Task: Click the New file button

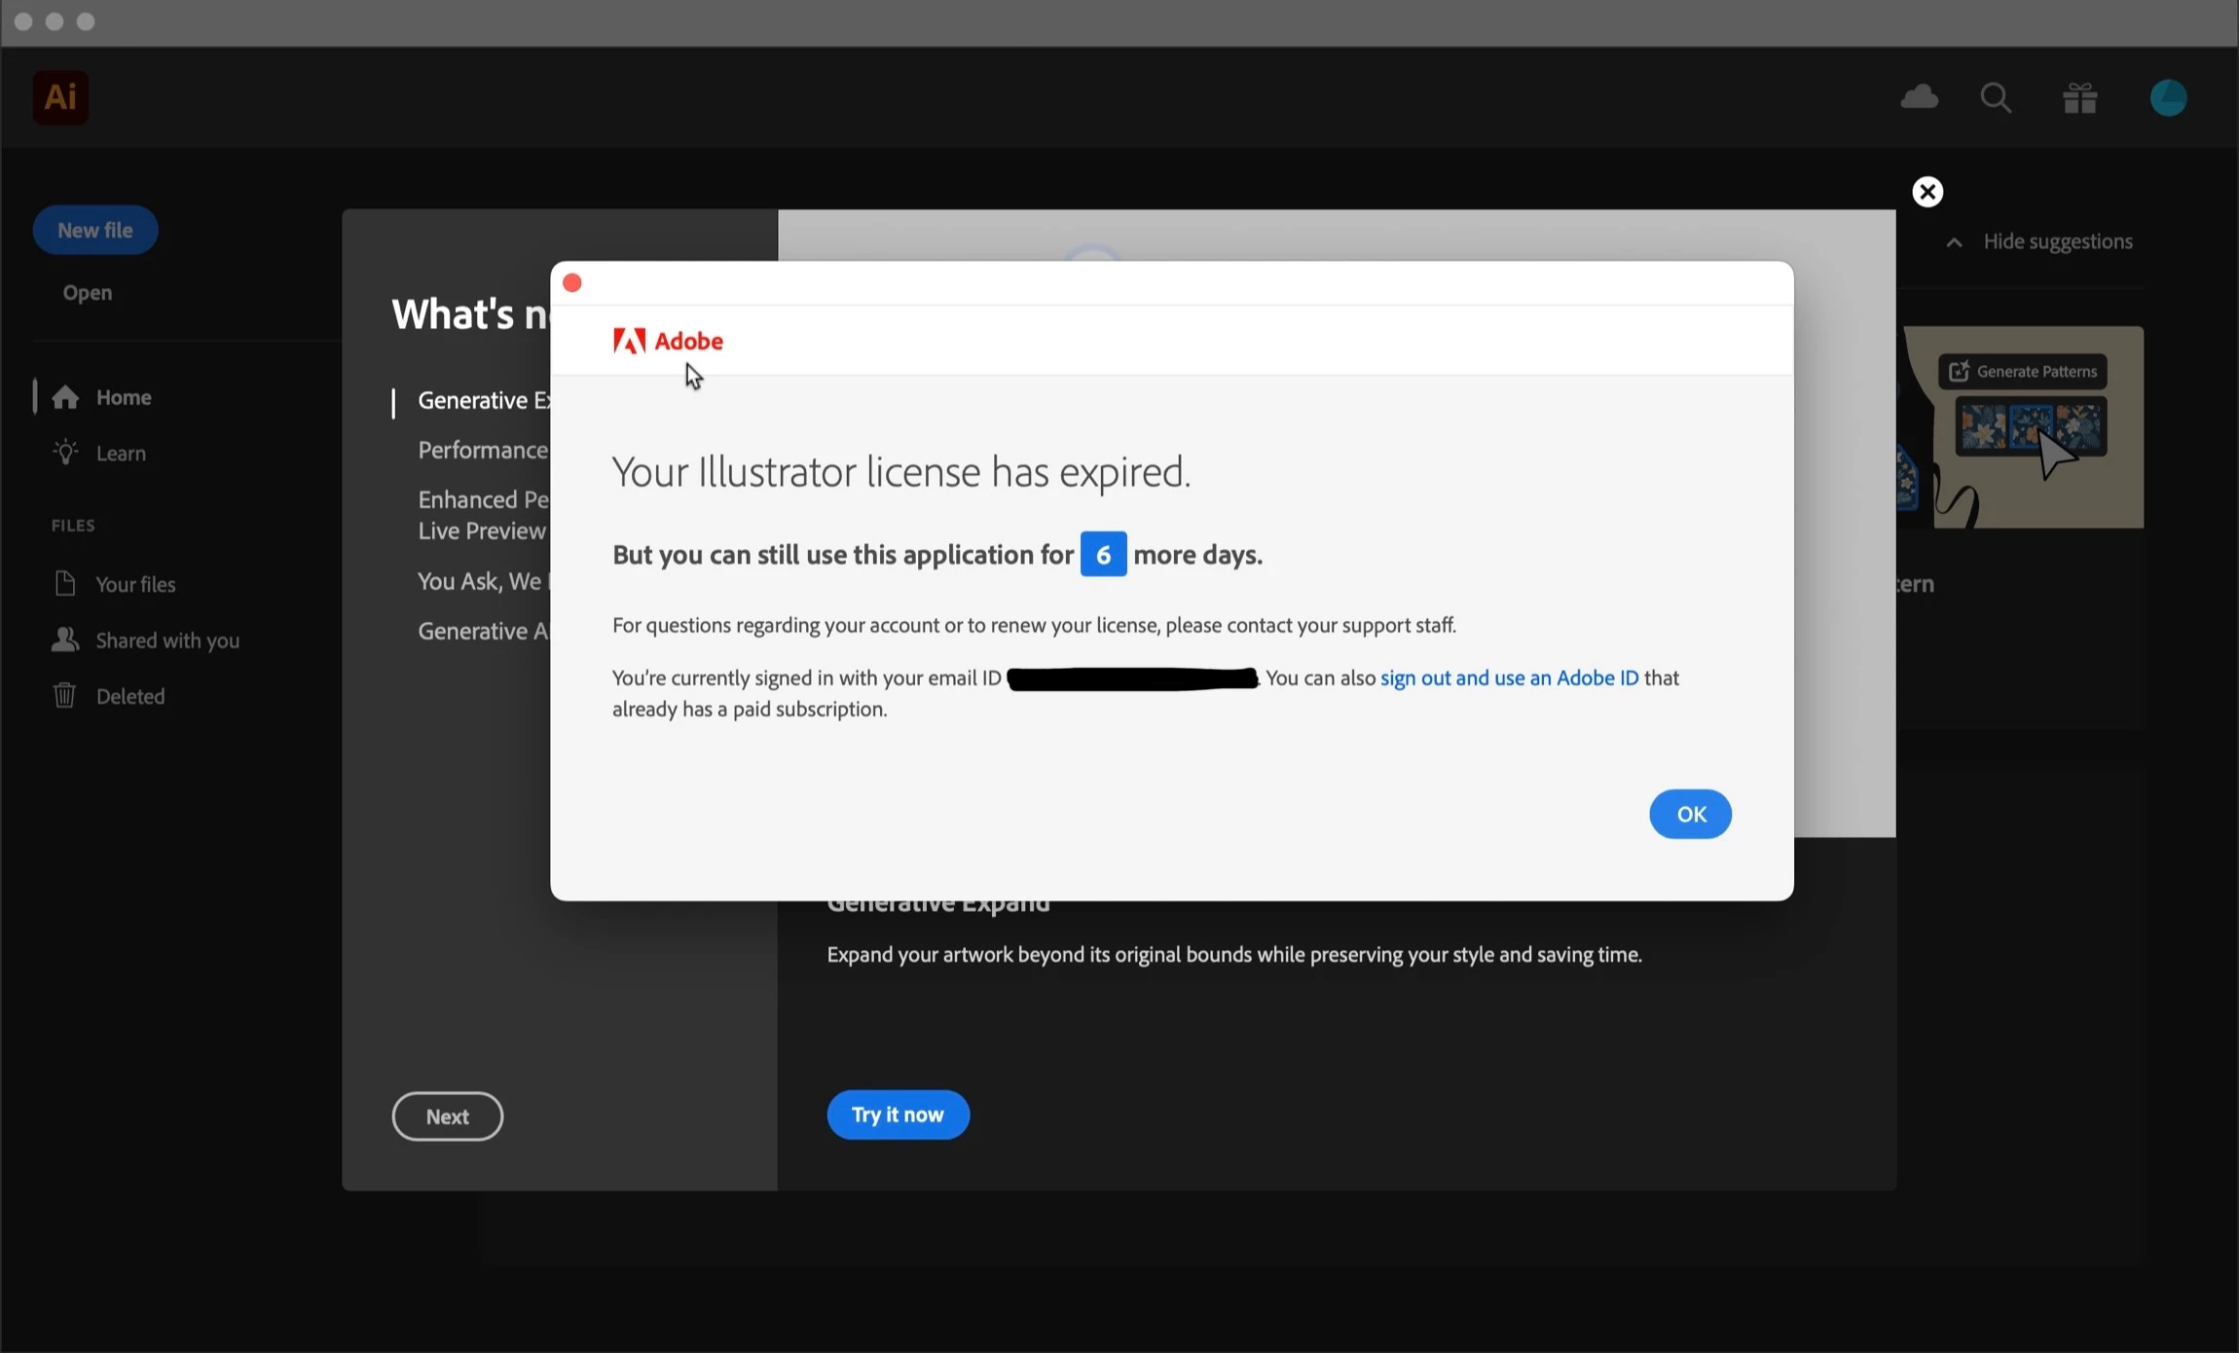Action: [95, 230]
